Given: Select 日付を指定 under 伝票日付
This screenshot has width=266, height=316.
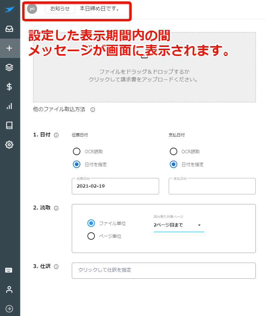Looking at the screenshot, I should [77, 164].
